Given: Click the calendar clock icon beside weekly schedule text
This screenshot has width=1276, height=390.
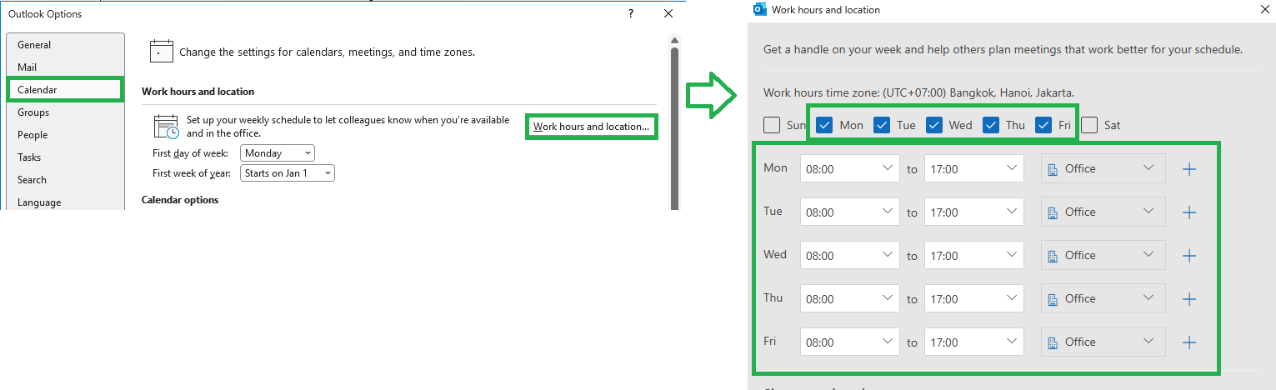Looking at the screenshot, I should tap(167, 126).
